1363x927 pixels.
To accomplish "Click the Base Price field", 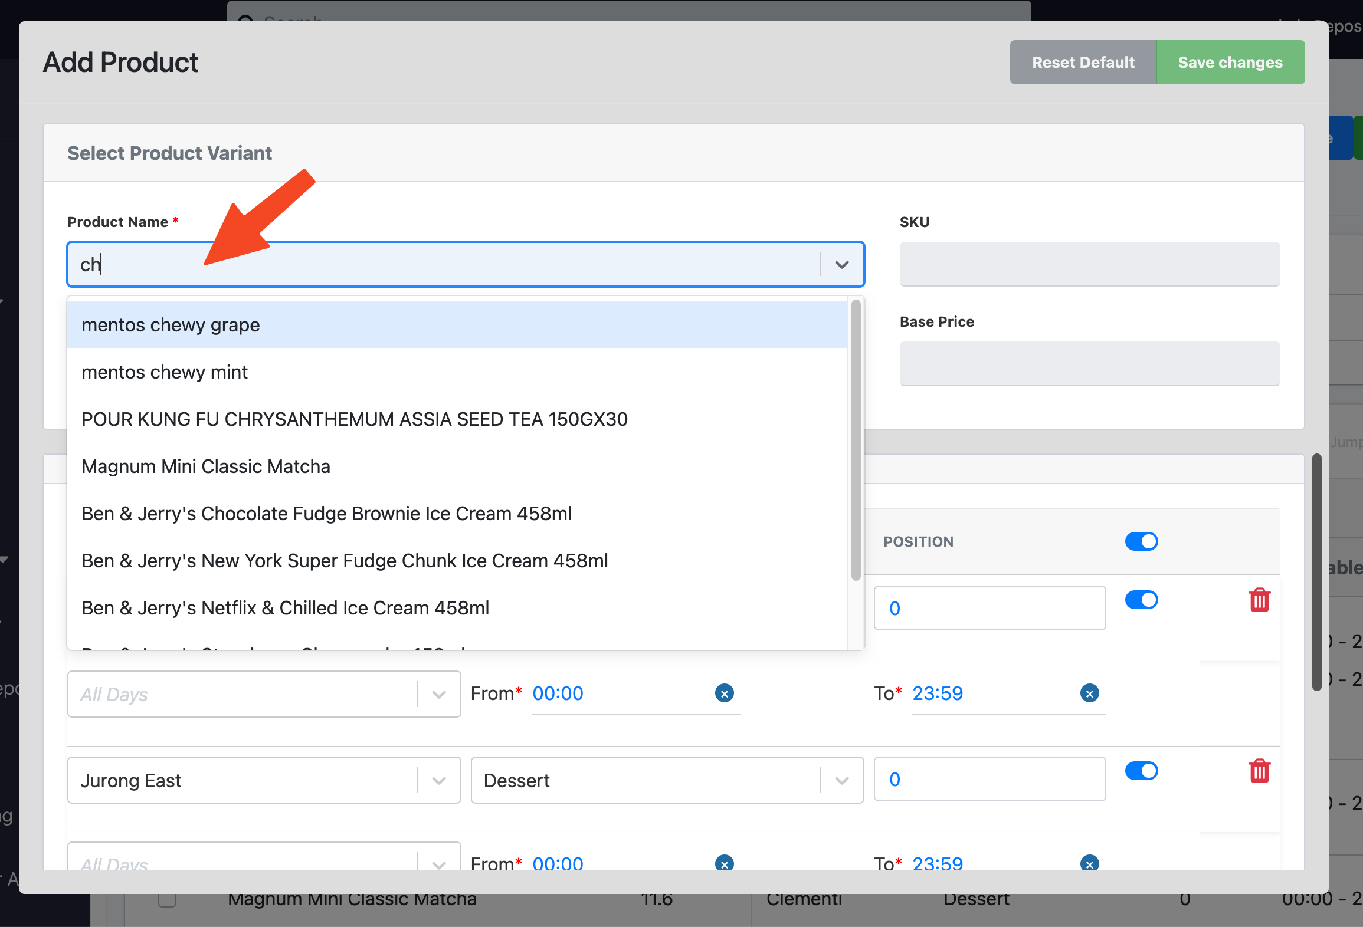I will point(1089,364).
